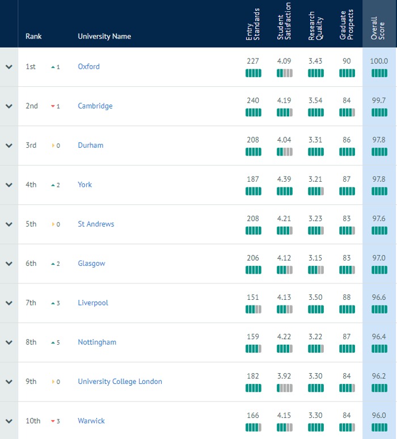Expand the Oxford row details chevron
Image resolution: width=397 pixels, height=439 pixels.
point(9,67)
